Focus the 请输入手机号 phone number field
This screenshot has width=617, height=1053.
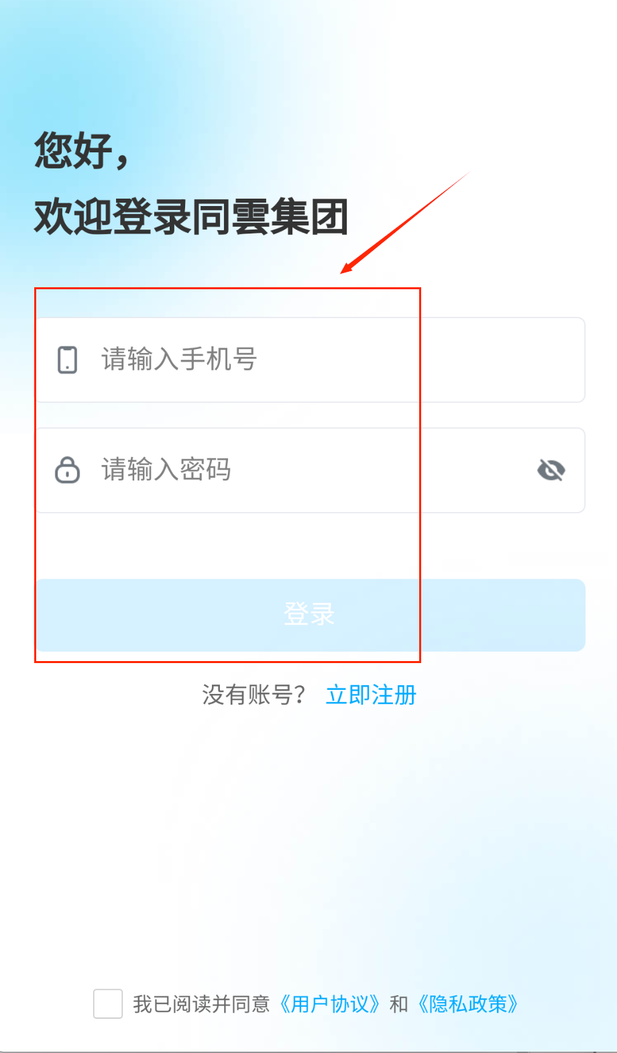pyautogui.click(x=310, y=360)
